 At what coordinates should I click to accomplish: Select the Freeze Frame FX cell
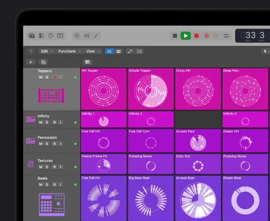pyautogui.click(x=103, y=164)
